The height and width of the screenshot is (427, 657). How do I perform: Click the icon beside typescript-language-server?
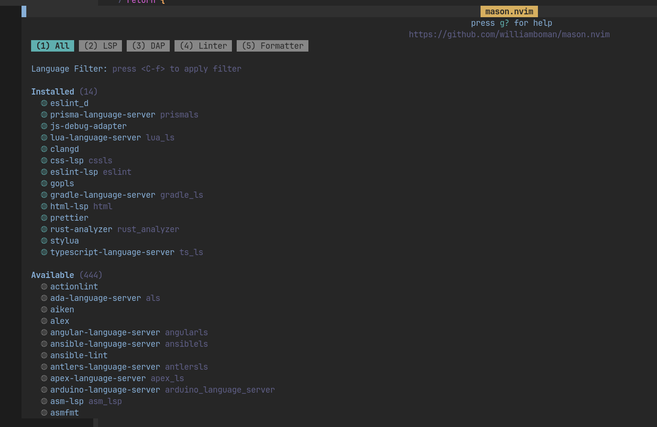tap(44, 252)
